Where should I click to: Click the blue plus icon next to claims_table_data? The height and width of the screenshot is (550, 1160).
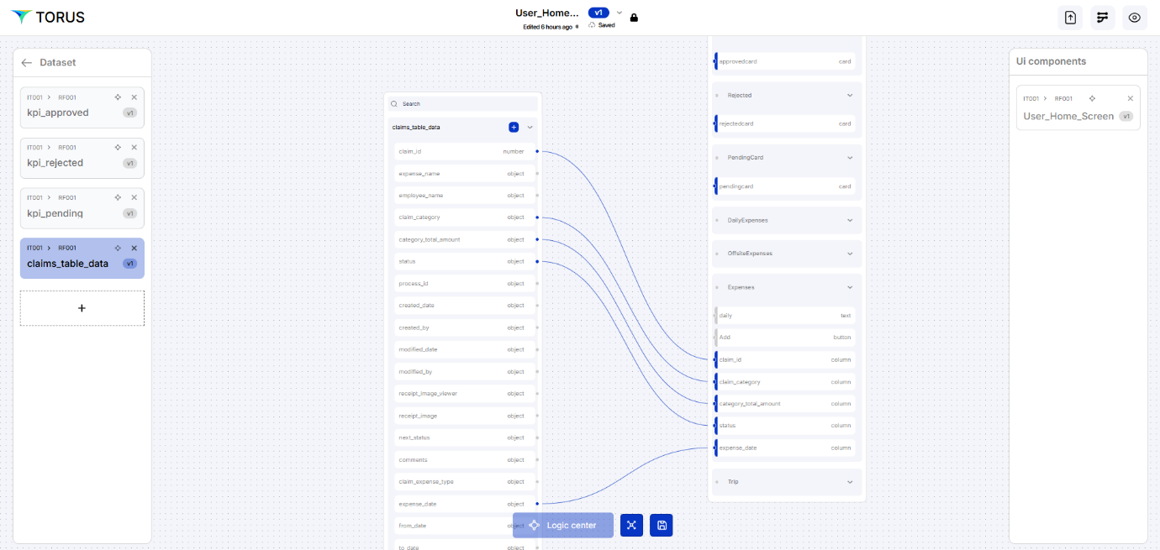(514, 128)
